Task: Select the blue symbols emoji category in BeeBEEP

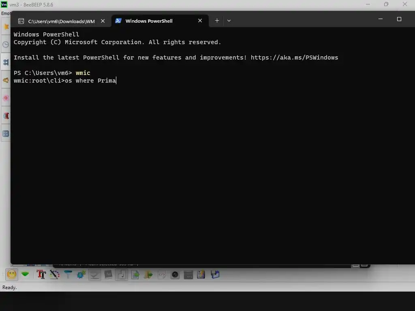Action: (6, 134)
